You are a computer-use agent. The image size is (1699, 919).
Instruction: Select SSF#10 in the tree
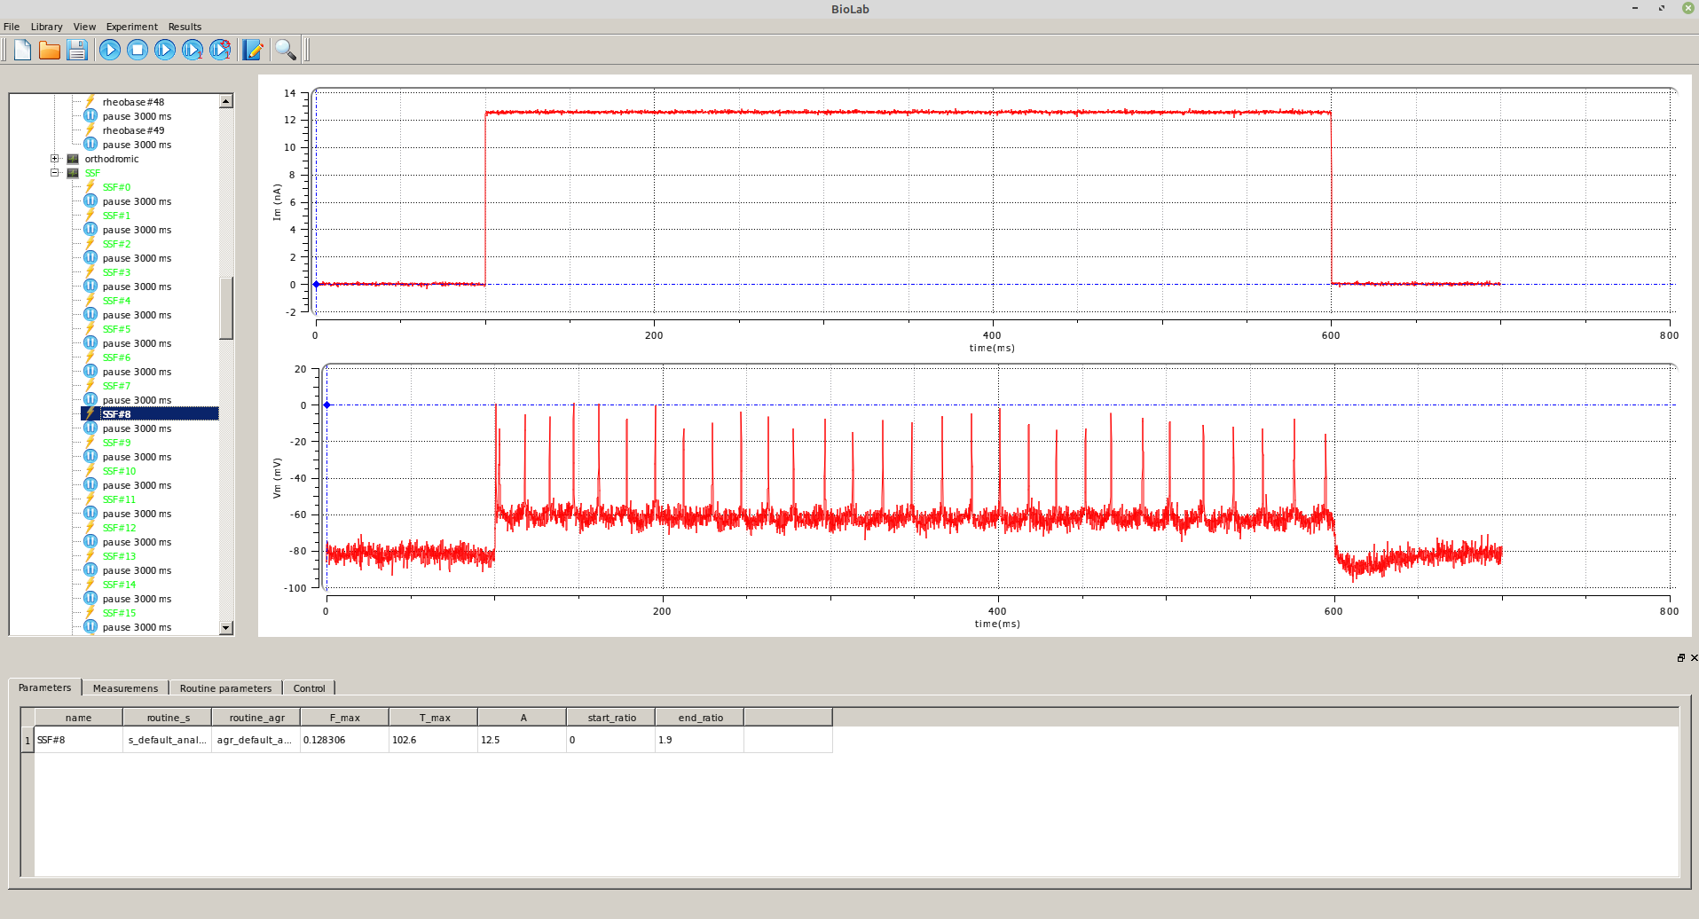119,471
